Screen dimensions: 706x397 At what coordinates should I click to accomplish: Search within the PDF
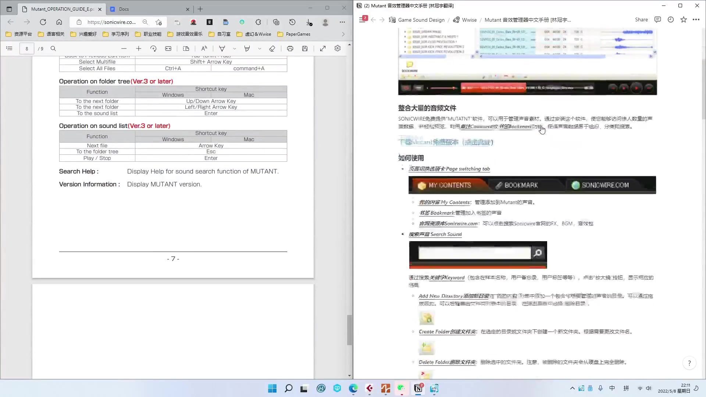pyautogui.click(x=53, y=49)
